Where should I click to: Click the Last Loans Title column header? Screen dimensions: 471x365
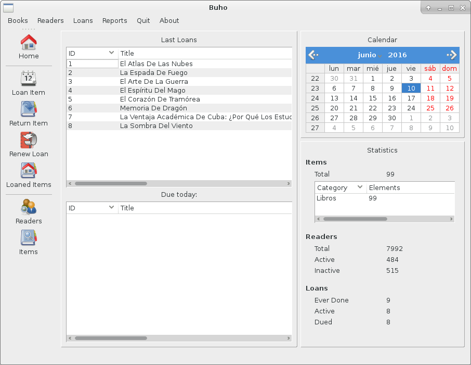[205, 53]
